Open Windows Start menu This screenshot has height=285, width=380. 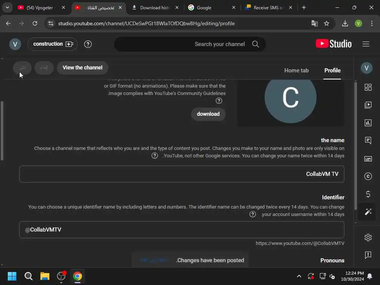(12, 276)
